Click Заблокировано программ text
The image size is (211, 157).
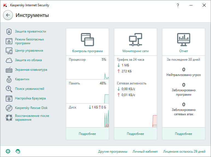coord(184,92)
